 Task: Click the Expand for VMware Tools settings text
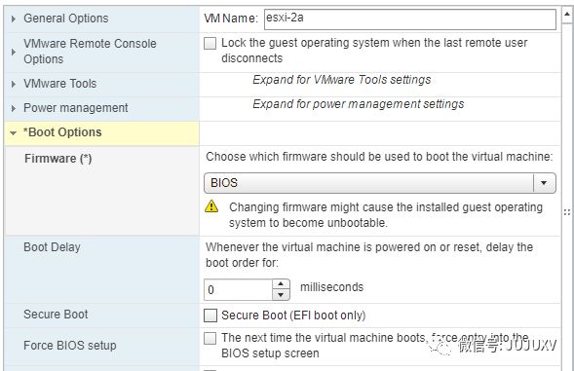click(x=341, y=80)
